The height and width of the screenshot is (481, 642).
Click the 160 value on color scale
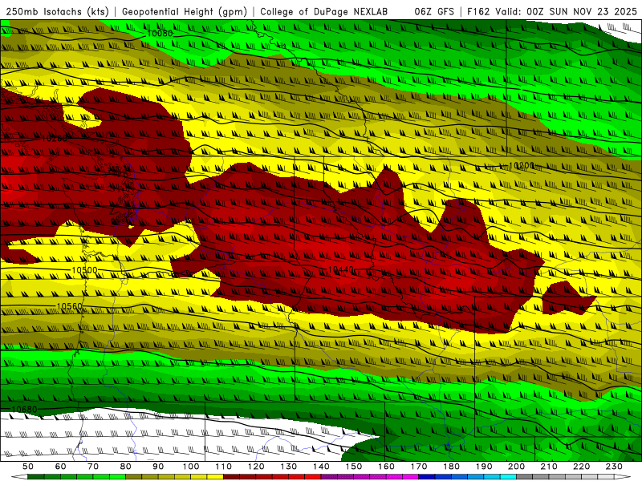point(386,467)
